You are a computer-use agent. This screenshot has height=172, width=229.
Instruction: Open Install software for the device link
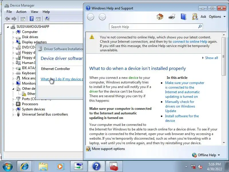click(182, 118)
